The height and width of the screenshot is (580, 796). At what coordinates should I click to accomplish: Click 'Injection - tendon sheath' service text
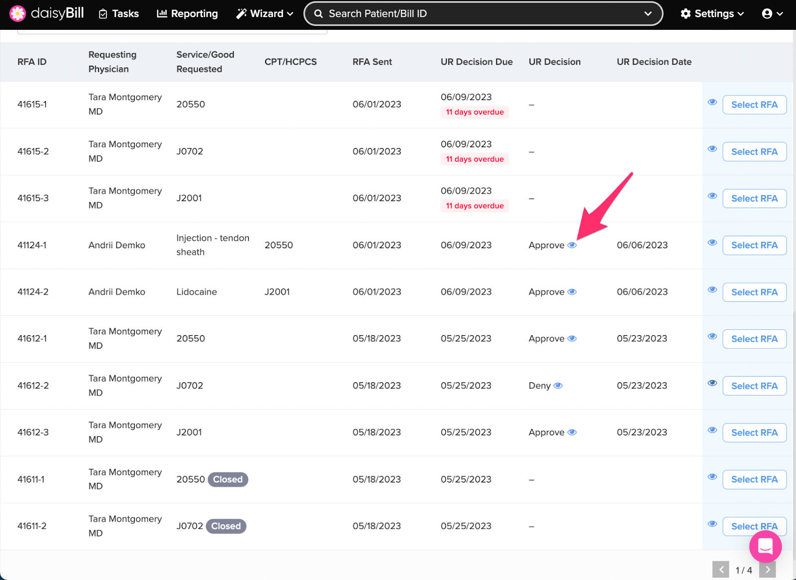[213, 245]
